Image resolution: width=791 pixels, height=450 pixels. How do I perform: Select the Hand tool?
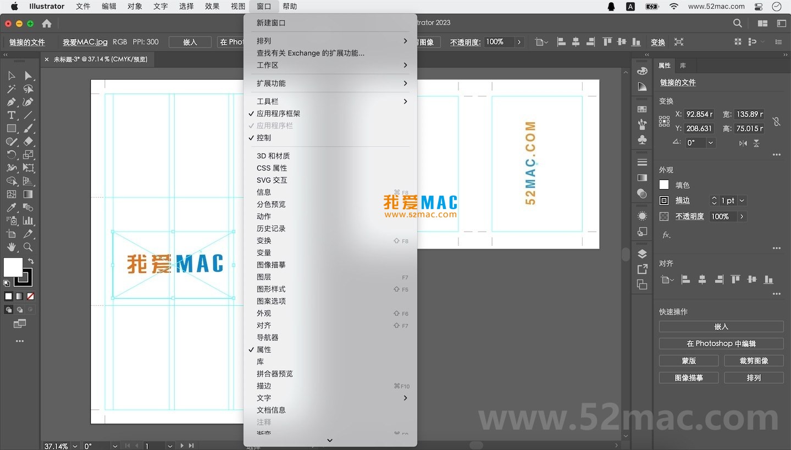12,247
